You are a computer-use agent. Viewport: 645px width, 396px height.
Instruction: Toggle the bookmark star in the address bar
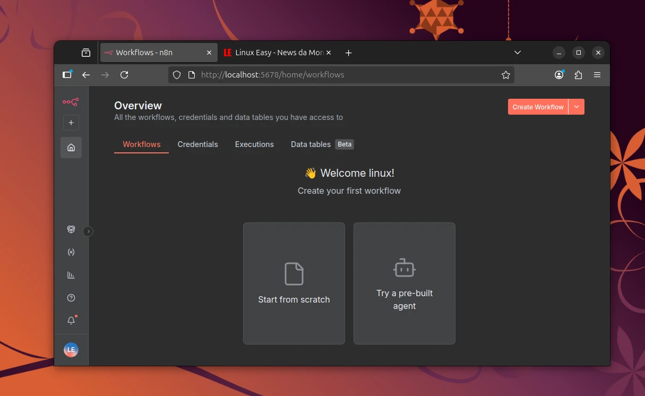point(506,75)
